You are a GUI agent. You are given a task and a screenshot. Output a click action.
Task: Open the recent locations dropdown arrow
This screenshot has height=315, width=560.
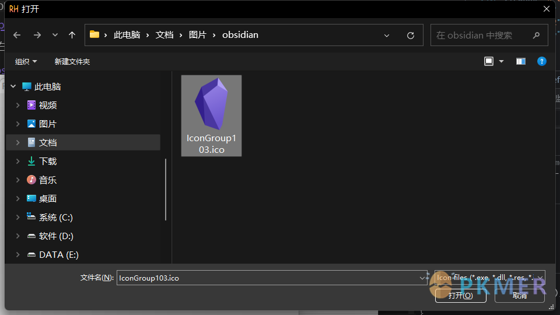(55, 35)
